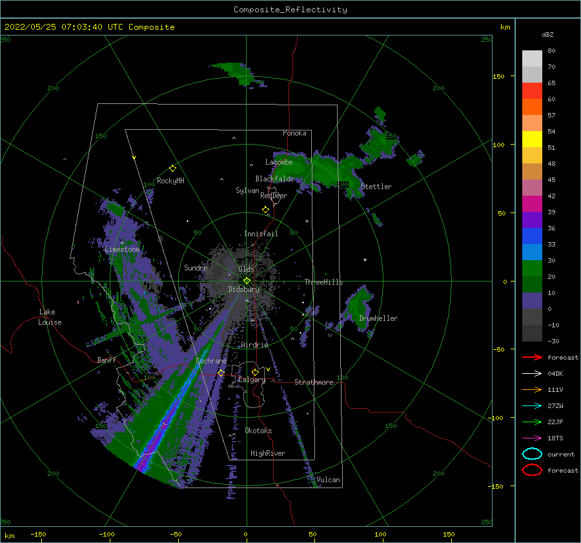Select the yellow diamond marker below RedDeer
Screen dimensions: 581x543
click(266, 210)
